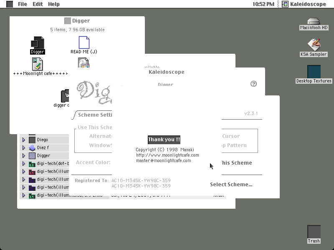The width and height of the screenshot is (334, 250).
Task: Open the File menu
Action: tap(23, 4)
